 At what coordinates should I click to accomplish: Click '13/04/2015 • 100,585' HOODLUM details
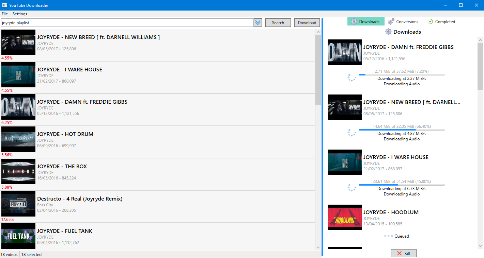[x=383, y=224]
